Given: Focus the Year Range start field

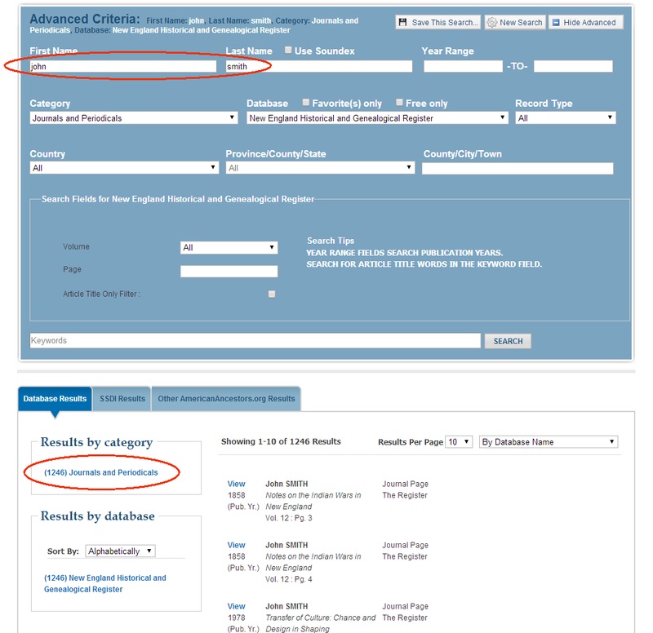Looking at the screenshot, I should point(463,66).
